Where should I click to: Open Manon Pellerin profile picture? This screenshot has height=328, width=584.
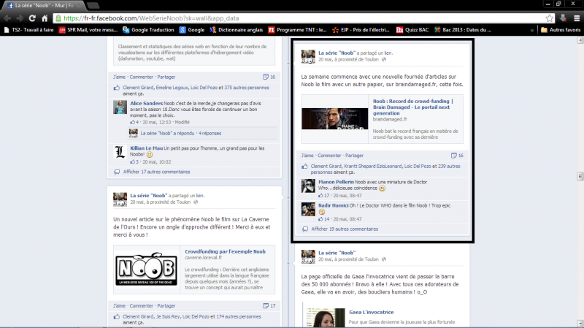(308, 186)
